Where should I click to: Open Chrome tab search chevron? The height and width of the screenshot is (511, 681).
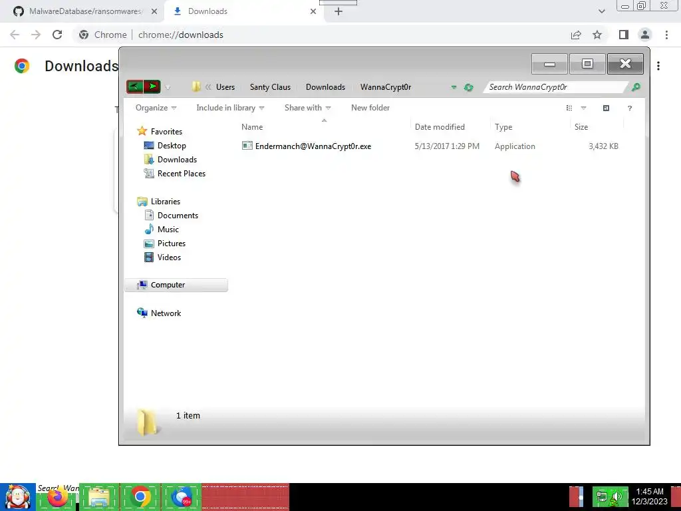coord(601,11)
